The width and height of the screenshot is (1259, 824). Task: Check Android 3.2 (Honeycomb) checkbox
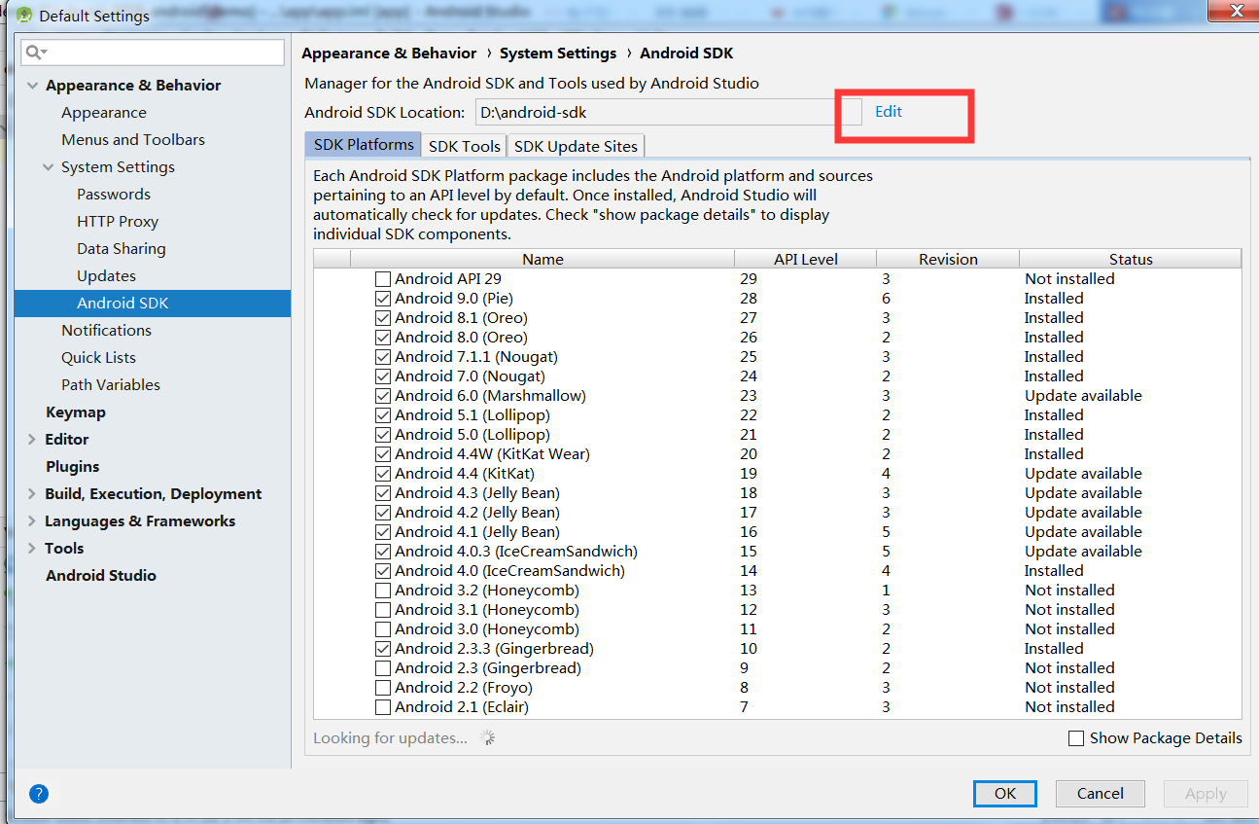tap(383, 591)
